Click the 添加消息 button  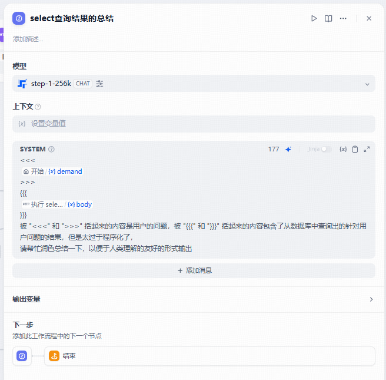(194, 270)
